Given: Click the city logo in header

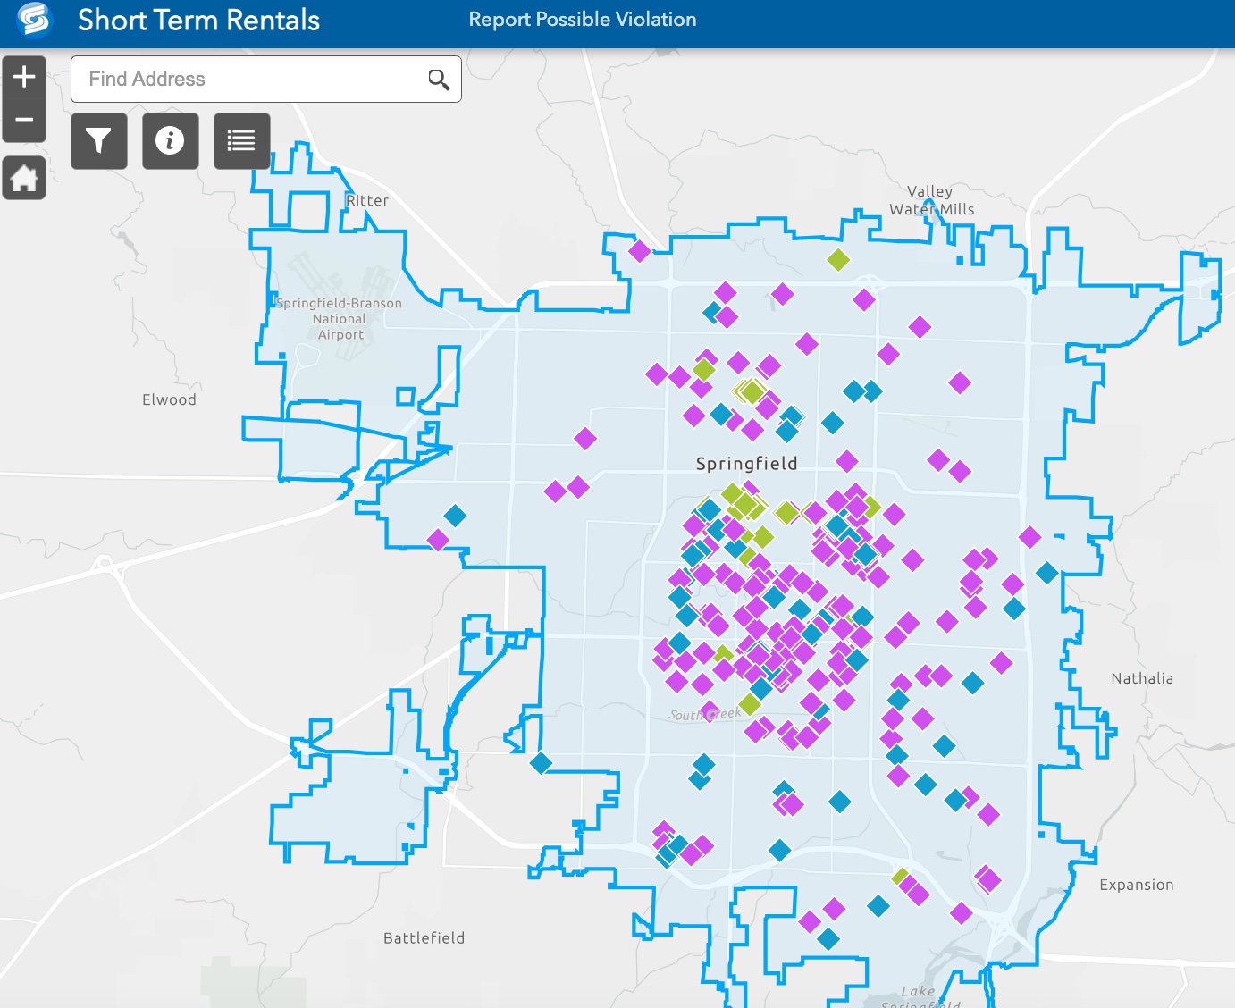Looking at the screenshot, I should pos(34,20).
